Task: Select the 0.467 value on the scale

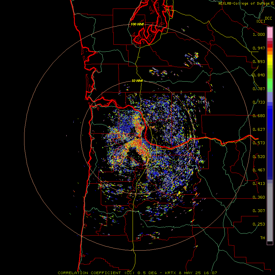Action: tap(259, 170)
